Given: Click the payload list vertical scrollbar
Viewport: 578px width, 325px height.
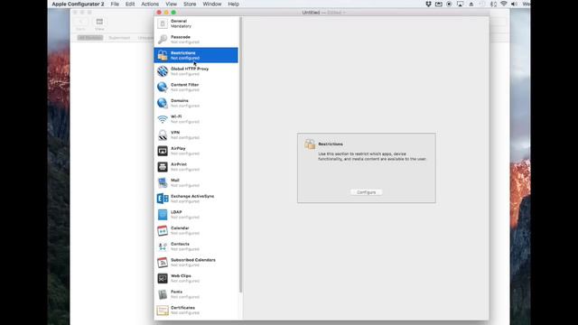Looking at the screenshot, I should tap(241, 154).
